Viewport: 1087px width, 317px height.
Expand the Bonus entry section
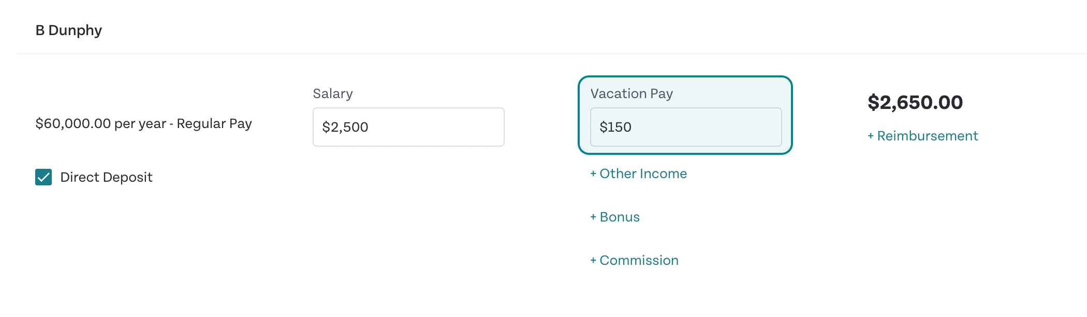coord(615,217)
